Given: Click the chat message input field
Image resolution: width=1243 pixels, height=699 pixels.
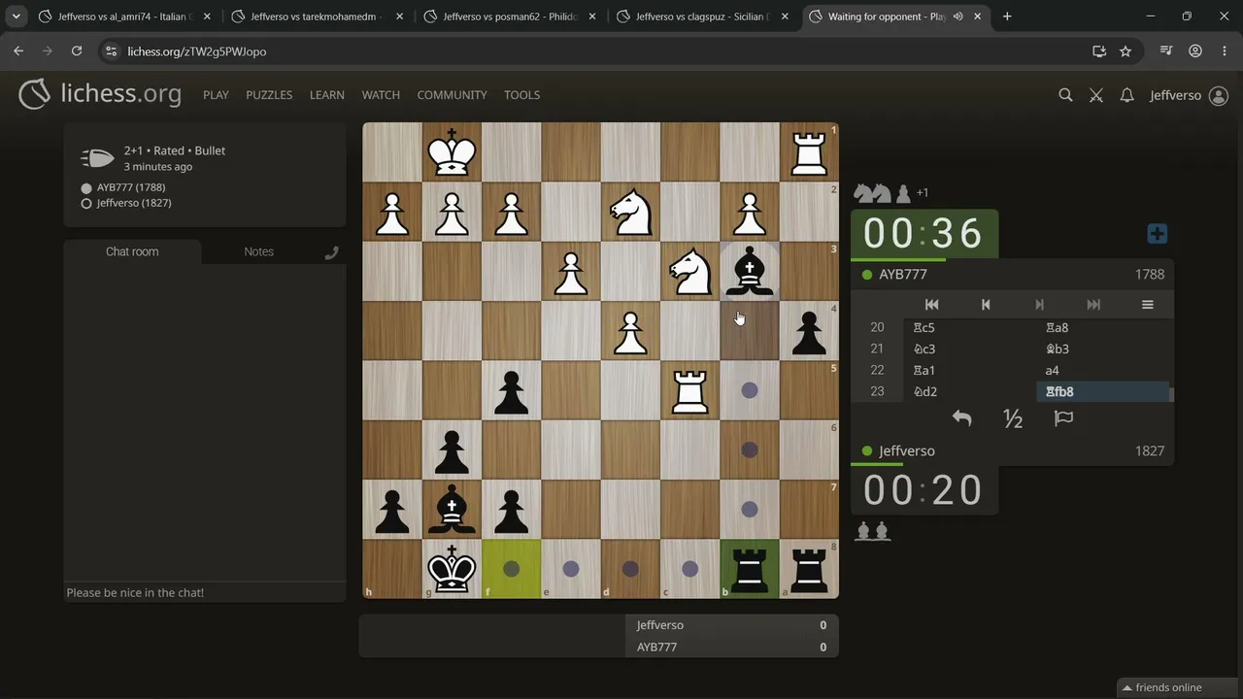Looking at the screenshot, I should pos(204,592).
